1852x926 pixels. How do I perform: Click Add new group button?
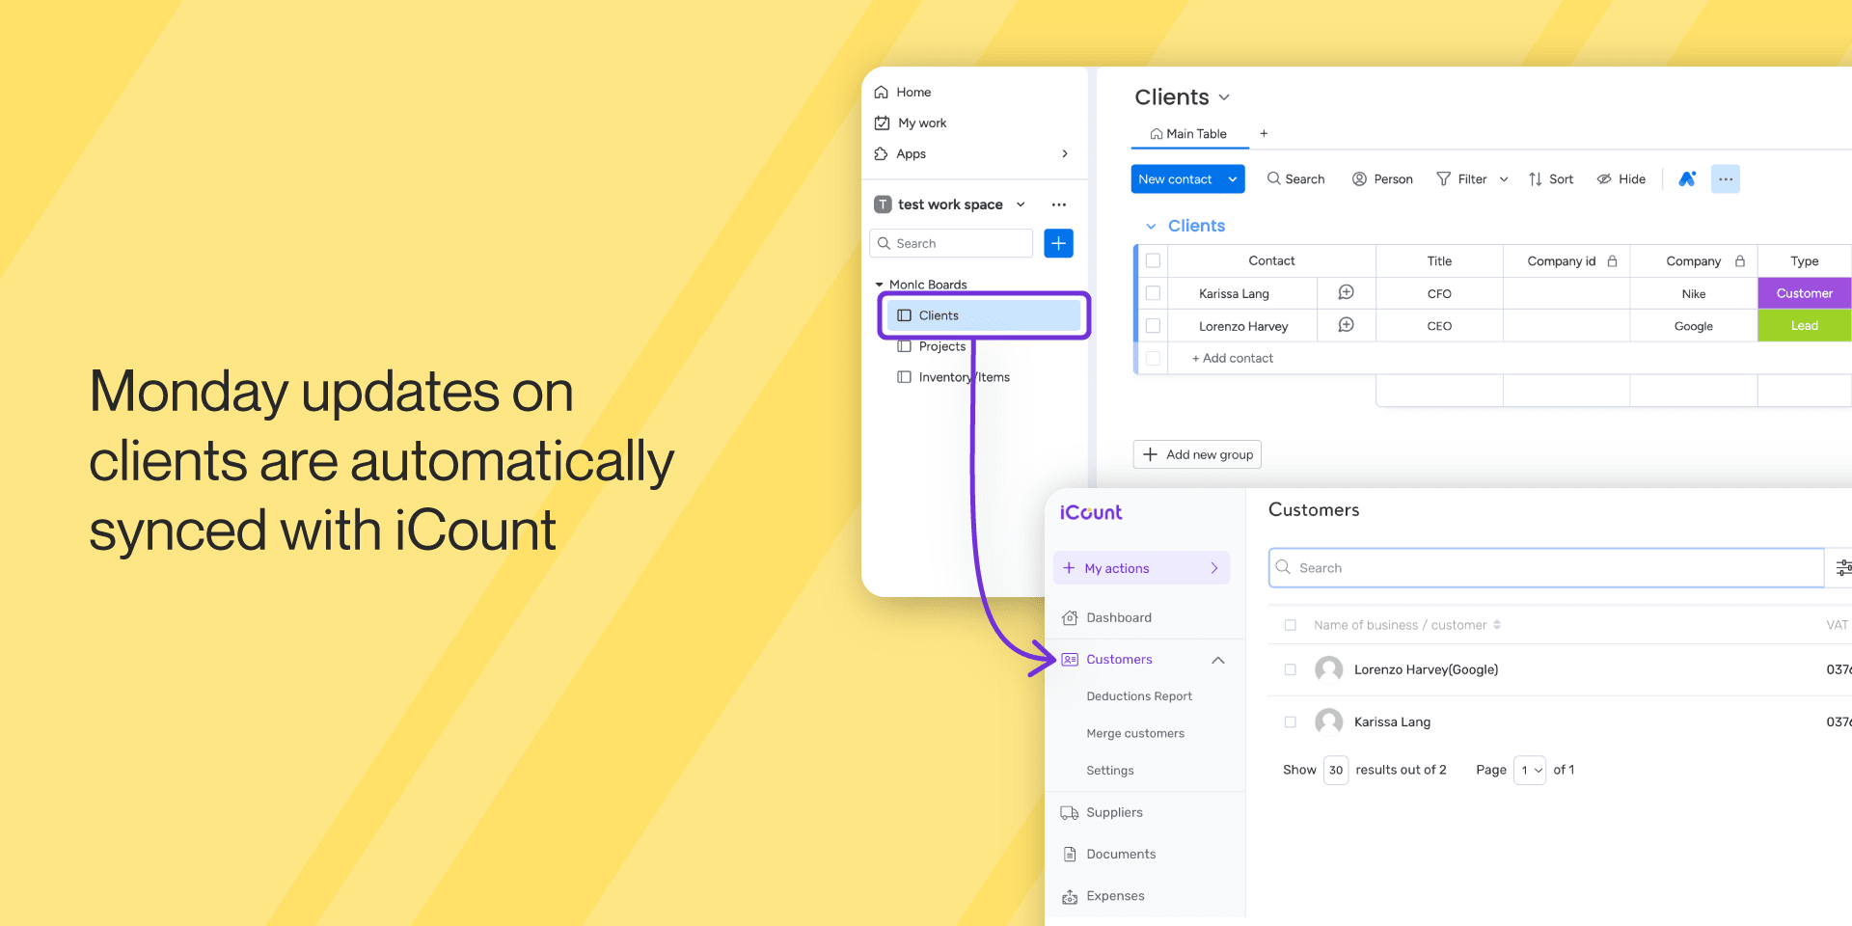[x=1197, y=454]
